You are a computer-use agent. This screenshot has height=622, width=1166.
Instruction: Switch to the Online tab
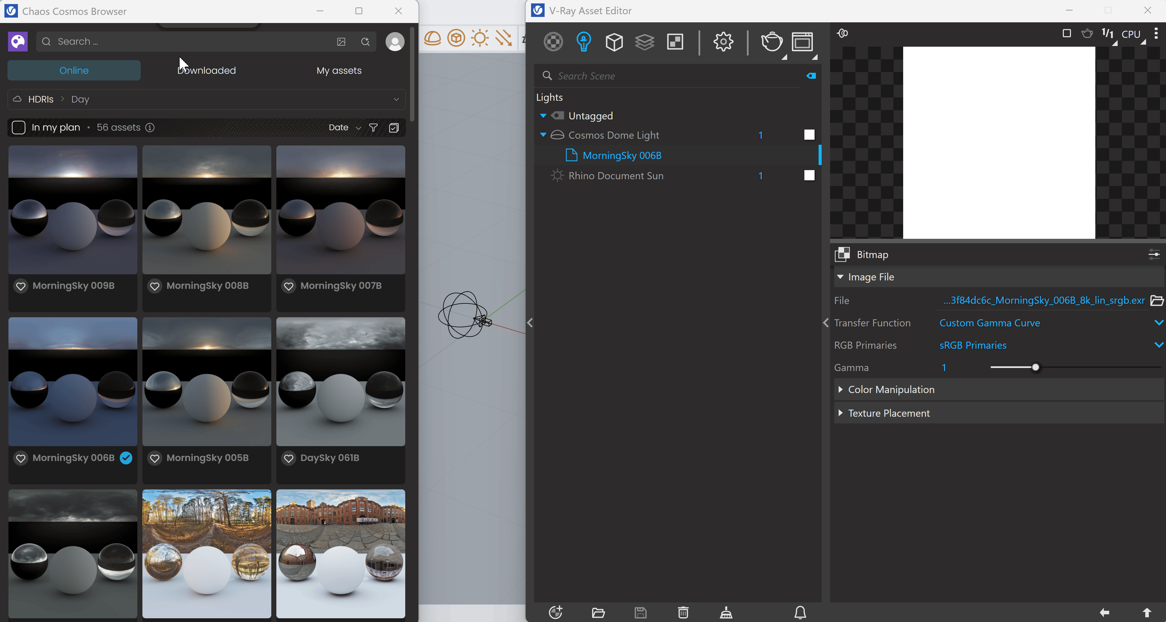(x=74, y=70)
